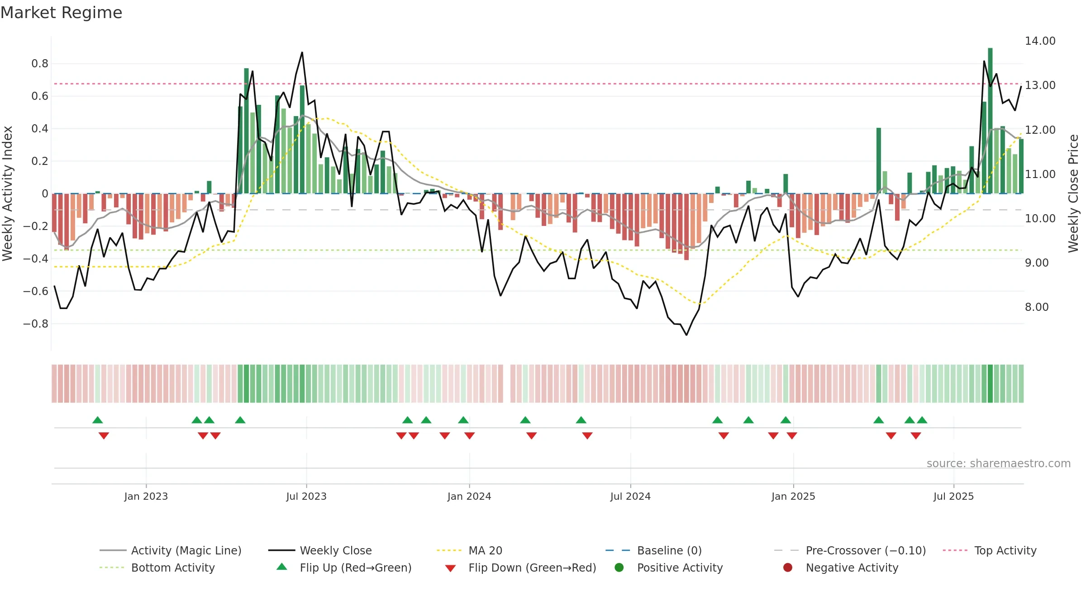Click the dark green heat-strip cell near Jul 2025
Viewport: 1086px width, 610px height.
click(990, 383)
